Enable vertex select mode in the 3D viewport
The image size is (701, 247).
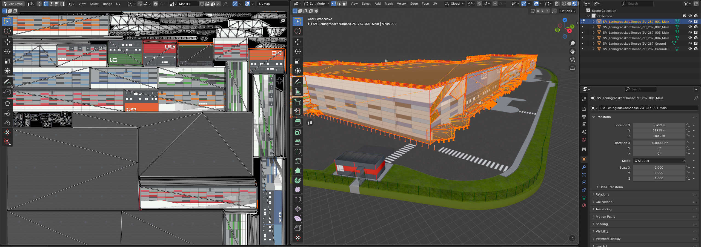coord(334,4)
